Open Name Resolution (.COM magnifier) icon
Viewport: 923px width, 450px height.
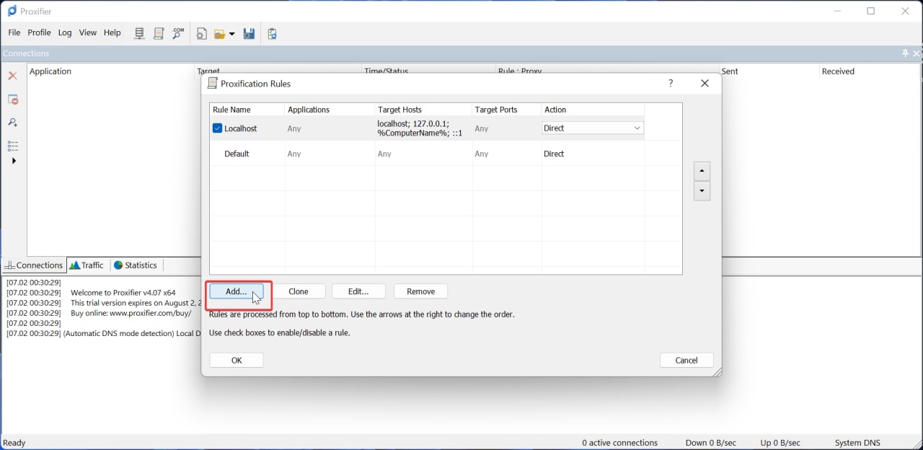pyautogui.click(x=178, y=34)
